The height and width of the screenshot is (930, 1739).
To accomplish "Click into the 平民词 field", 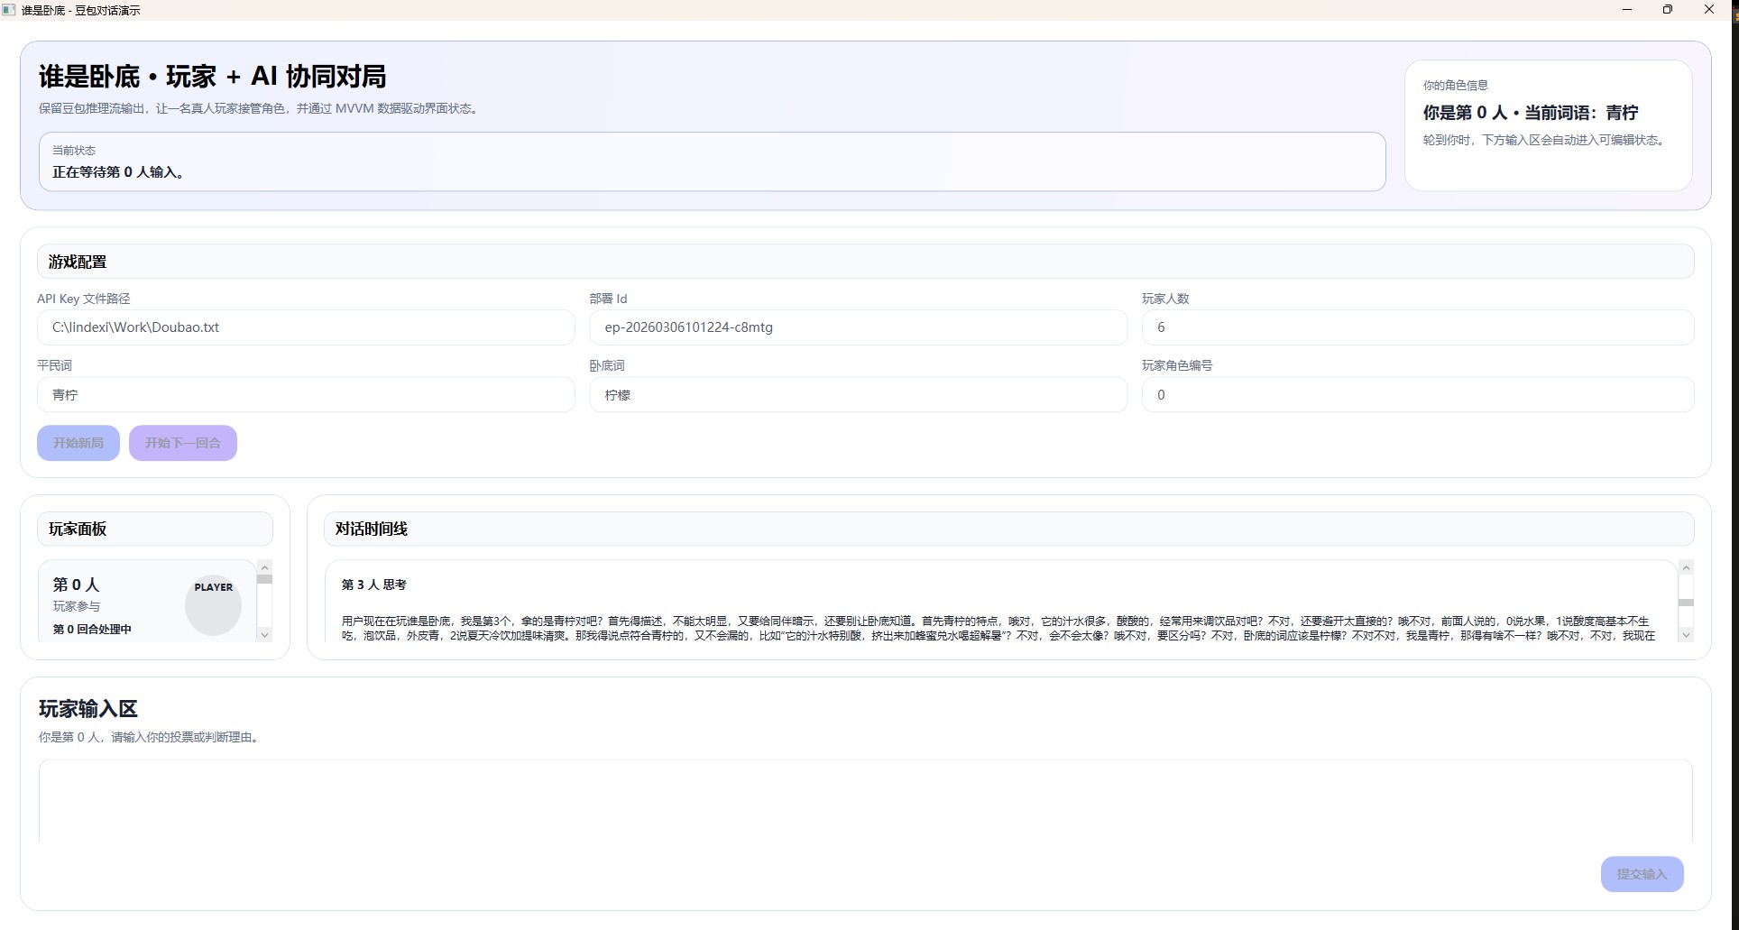I will pos(305,395).
